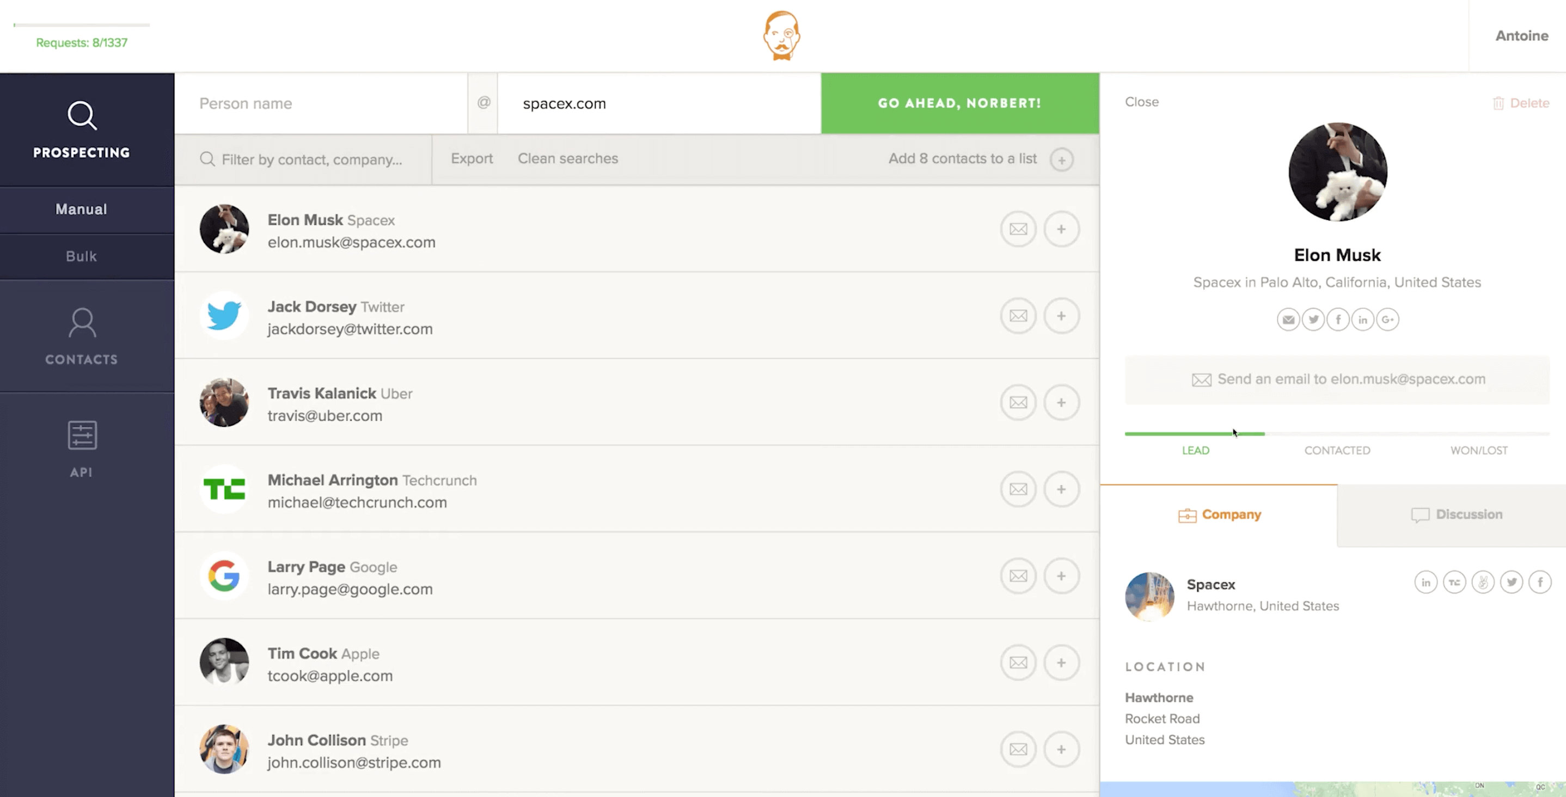
Task: Open Spacex TechCrunch company icon
Action: 1454,583
